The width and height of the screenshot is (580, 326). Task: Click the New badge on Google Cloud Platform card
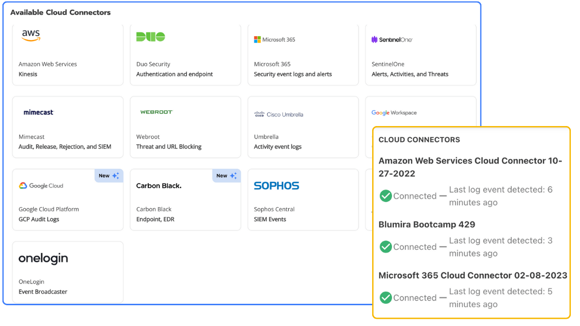tap(109, 175)
